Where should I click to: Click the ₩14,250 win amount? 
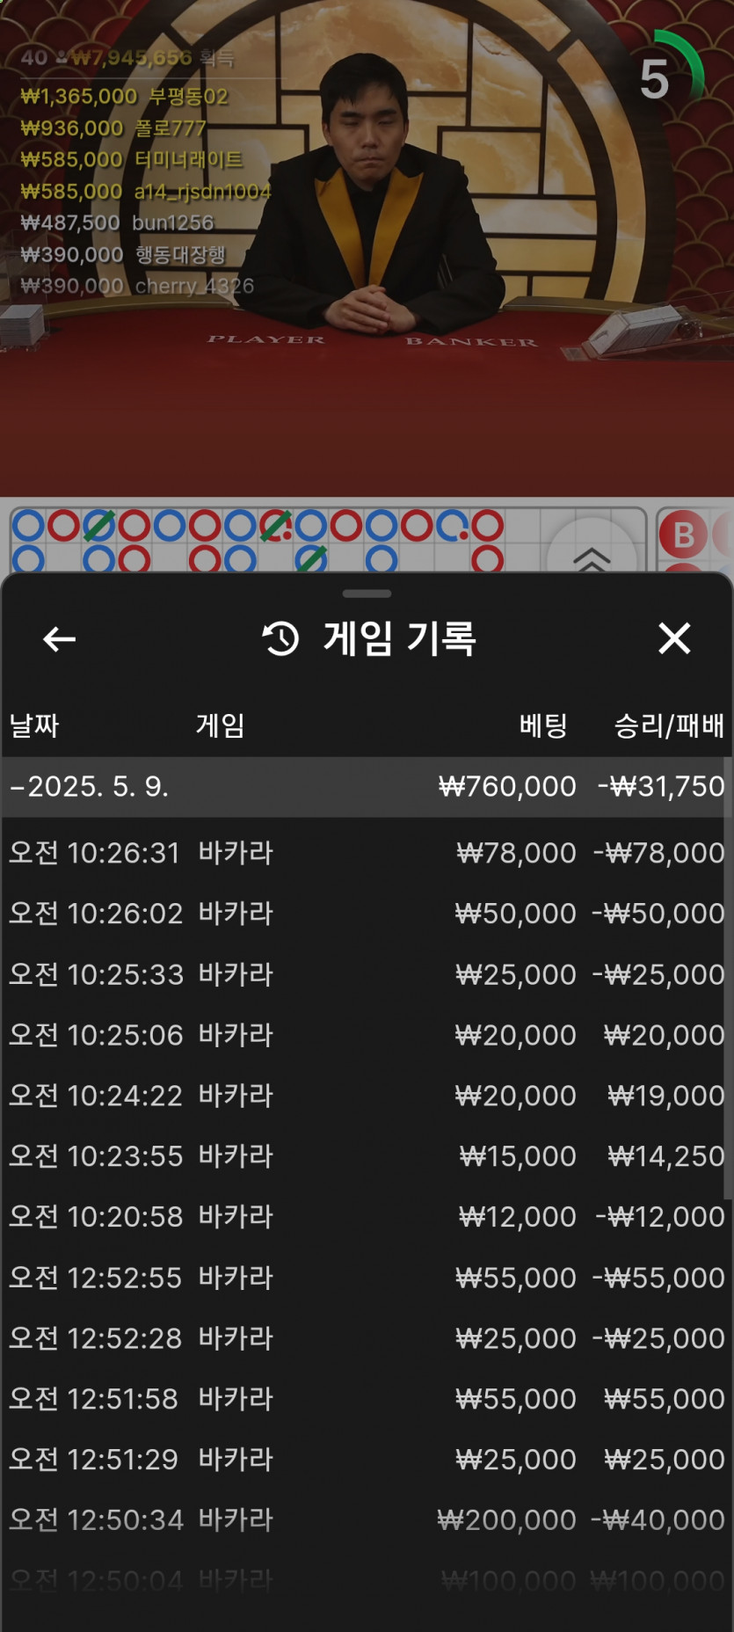[666, 1156]
